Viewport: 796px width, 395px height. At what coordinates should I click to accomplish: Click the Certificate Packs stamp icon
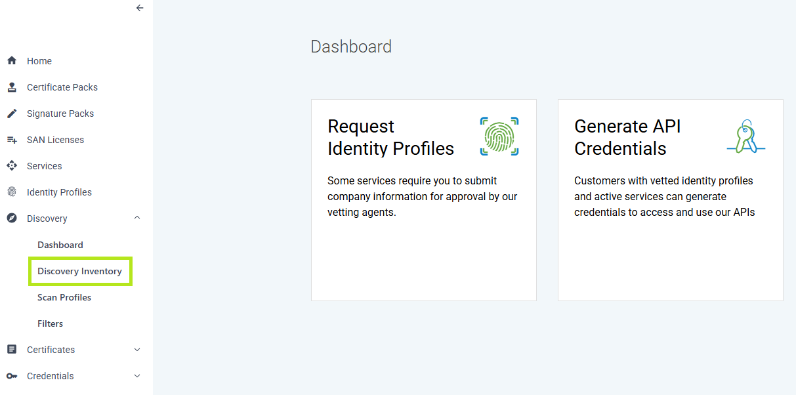[11, 87]
